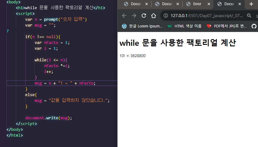Image resolution: width=258 pixels, height=147 pixels.
Task: Click the else{ line in code
Action: pos(31,95)
